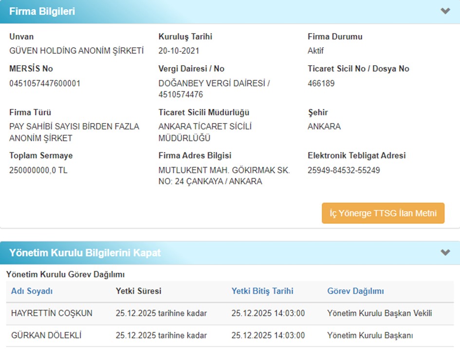Select the HAYRETTİN COŞKUN name cell
460x353 pixels.
click(52, 313)
